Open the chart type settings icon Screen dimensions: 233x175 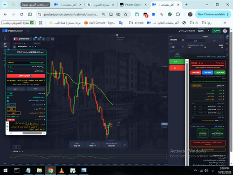34,39
